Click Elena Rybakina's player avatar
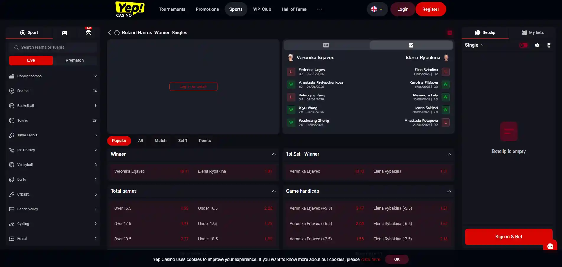Screen dimensions: 562x267 (x=447, y=58)
